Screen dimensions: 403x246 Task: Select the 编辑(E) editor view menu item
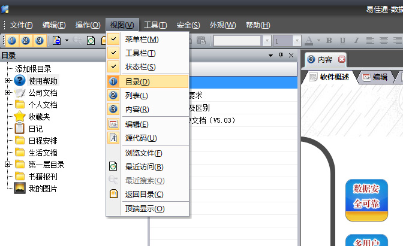137,124
